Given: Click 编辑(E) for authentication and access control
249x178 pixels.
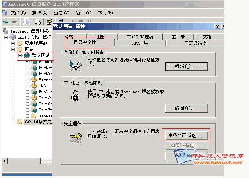Looking at the screenshot, I should (x=187, y=66).
